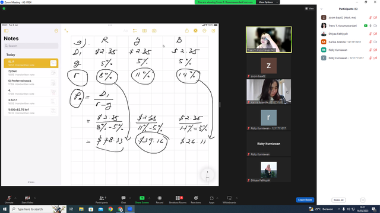The image size is (380, 213).
Task: Select participant Trees T. Kusumawardani in list
Action: [349, 25]
